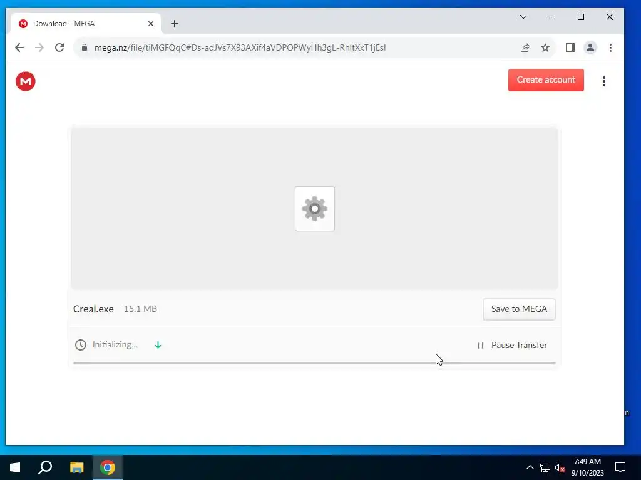641x480 pixels.
Task: Click the 15.1 MB file size text
Action: 140,309
